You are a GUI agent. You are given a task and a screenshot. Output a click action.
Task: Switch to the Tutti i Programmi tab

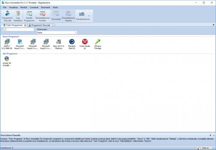[14, 25]
